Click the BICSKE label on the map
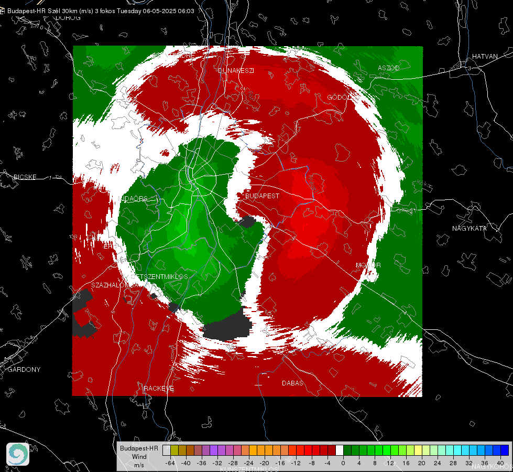The image size is (513, 472). 25,177
